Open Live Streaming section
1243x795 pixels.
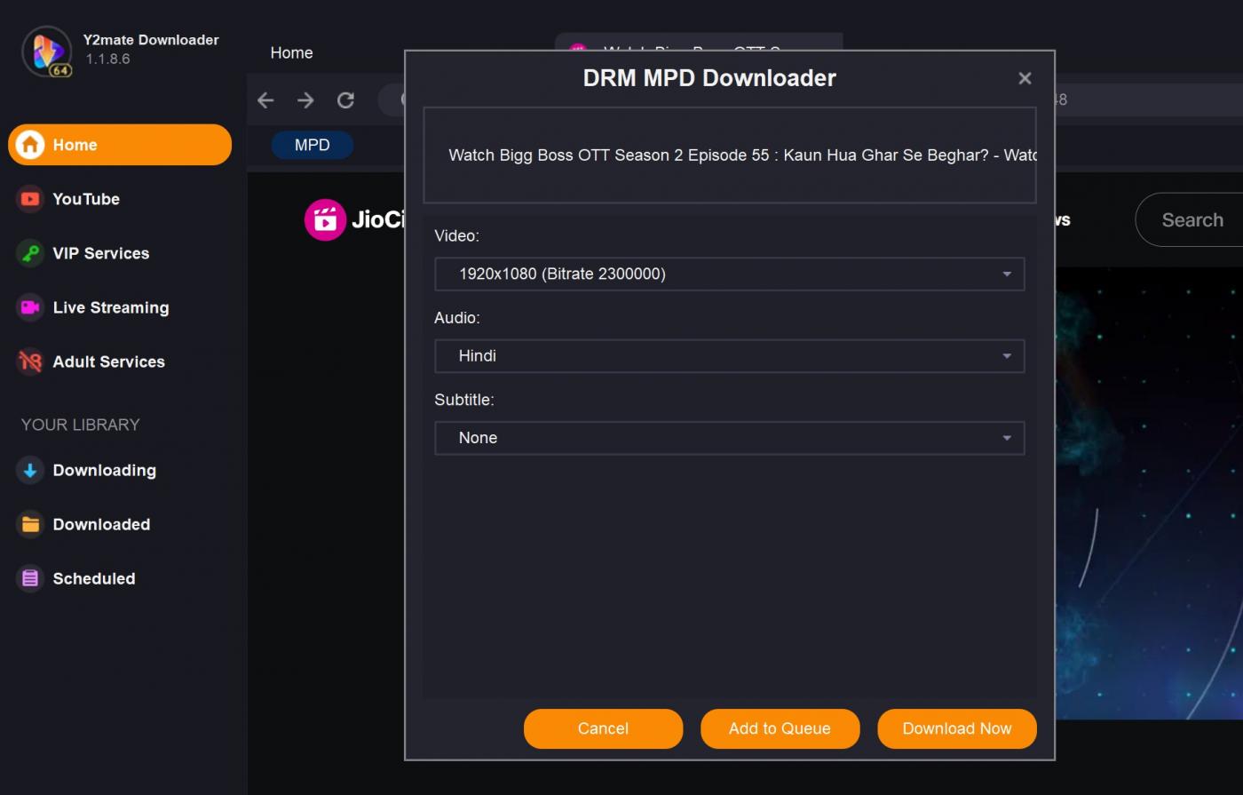click(111, 307)
